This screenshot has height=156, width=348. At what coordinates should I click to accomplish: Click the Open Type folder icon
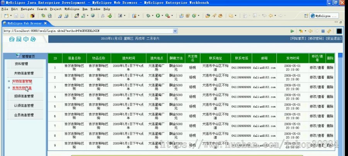[x=208, y=16]
